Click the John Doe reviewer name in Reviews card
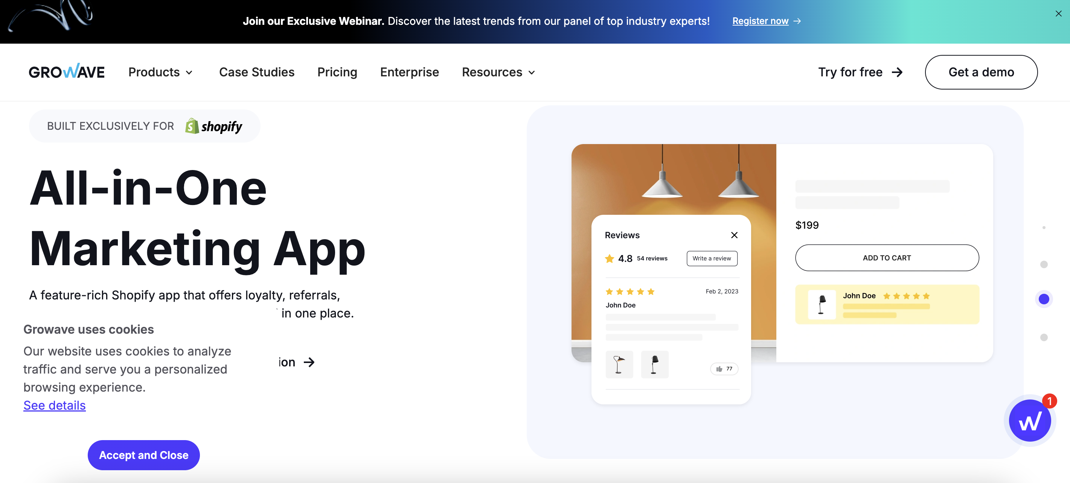 (620, 305)
